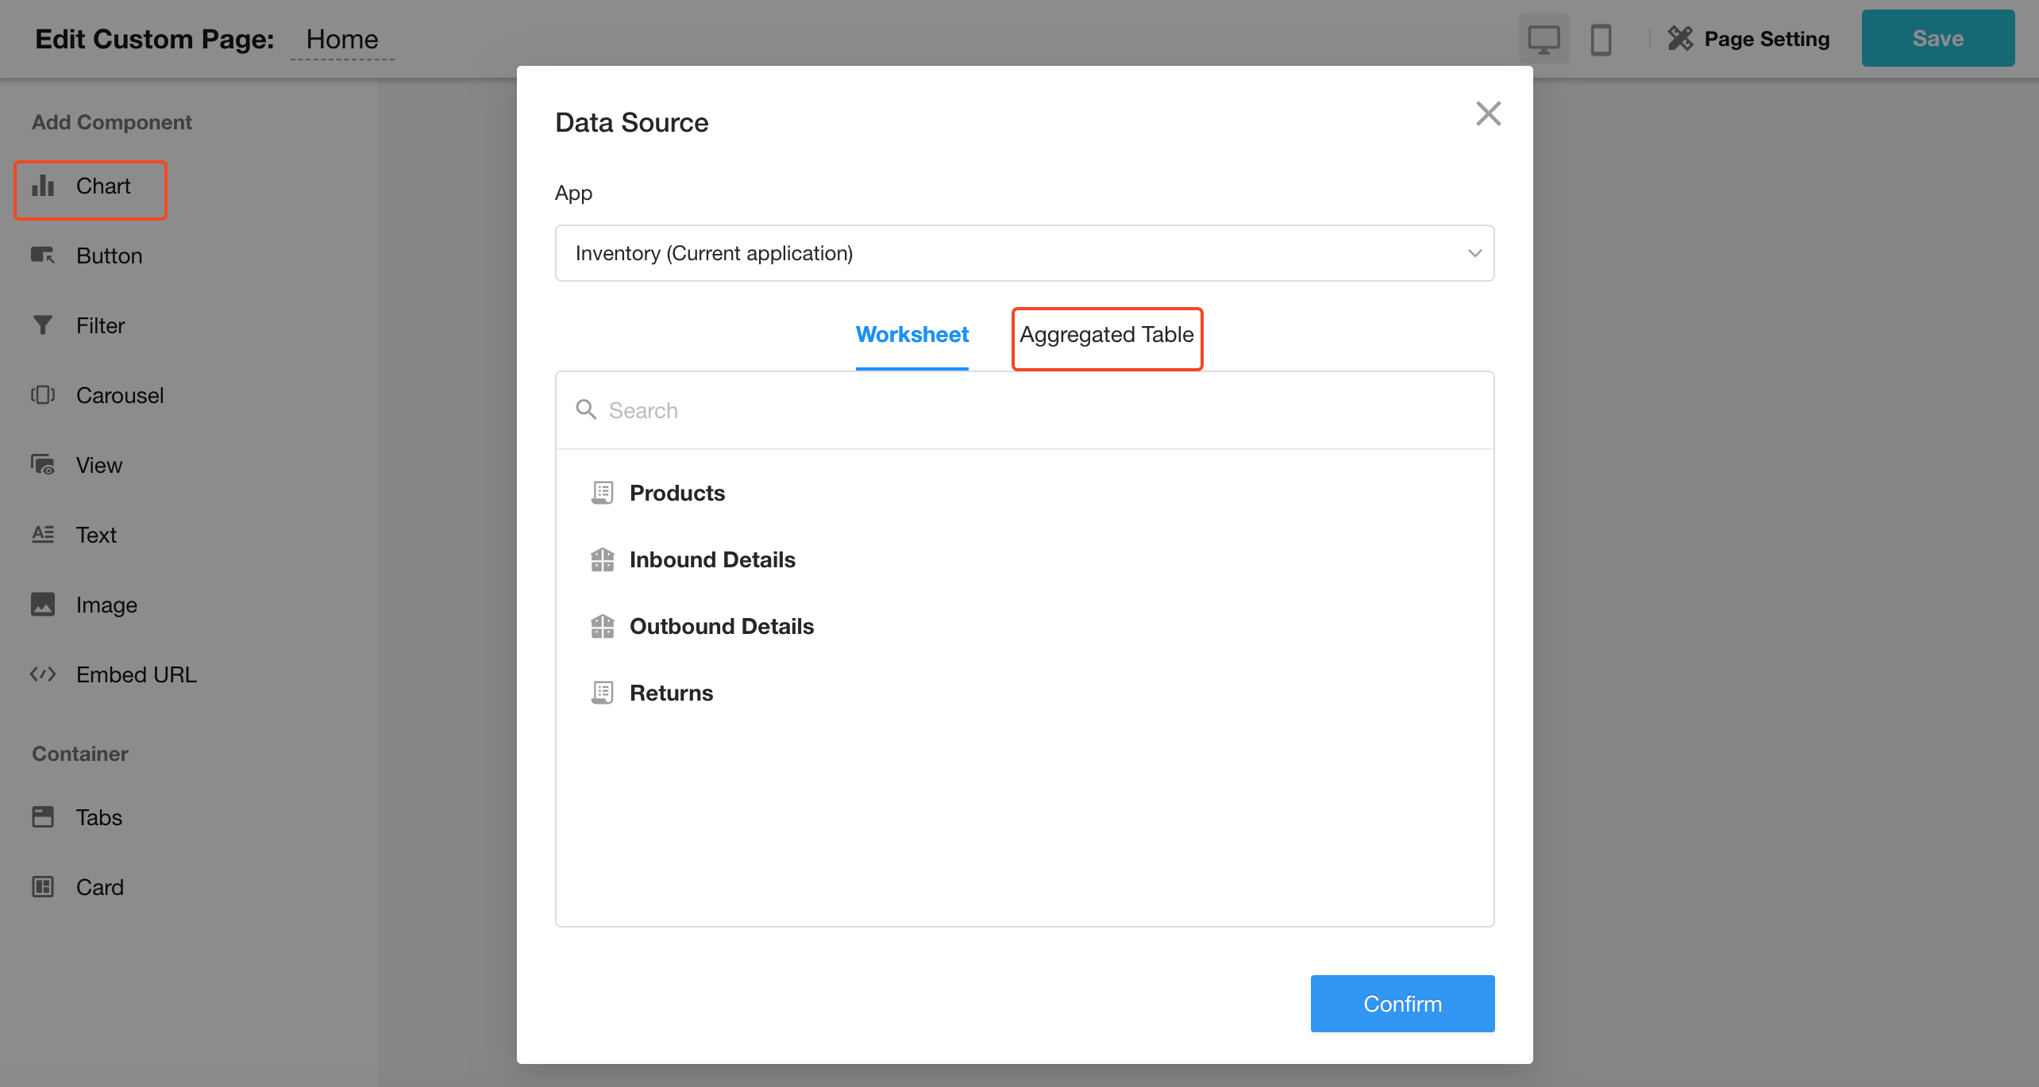The image size is (2039, 1087).
Task: Switch to mobile preview mode
Action: pyautogui.click(x=1601, y=39)
